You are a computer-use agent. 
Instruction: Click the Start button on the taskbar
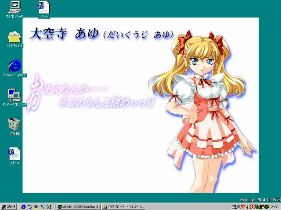9,206
